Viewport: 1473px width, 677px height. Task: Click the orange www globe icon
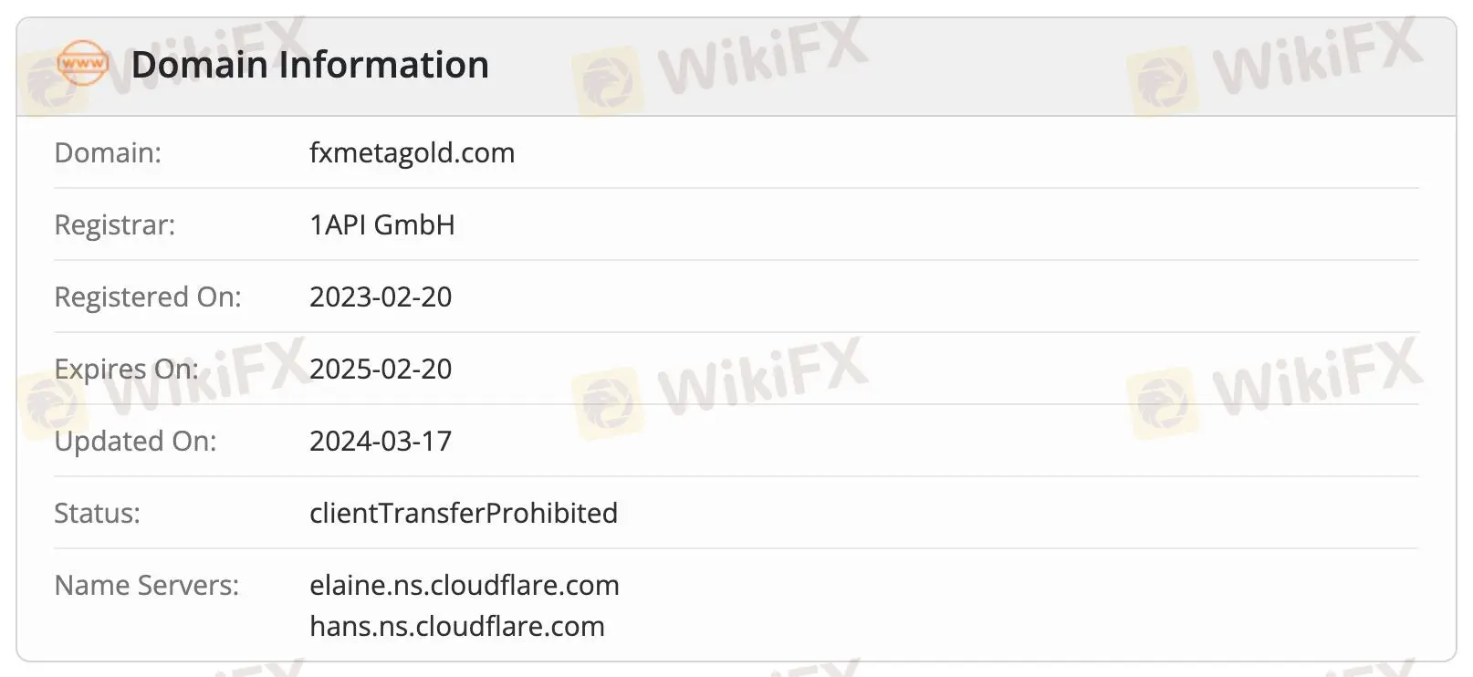(x=82, y=64)
